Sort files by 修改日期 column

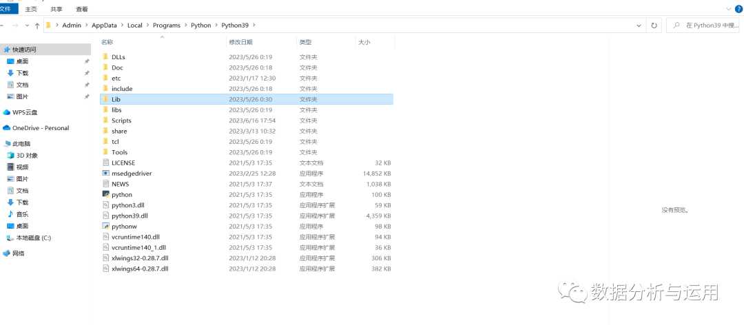(240, 43)
